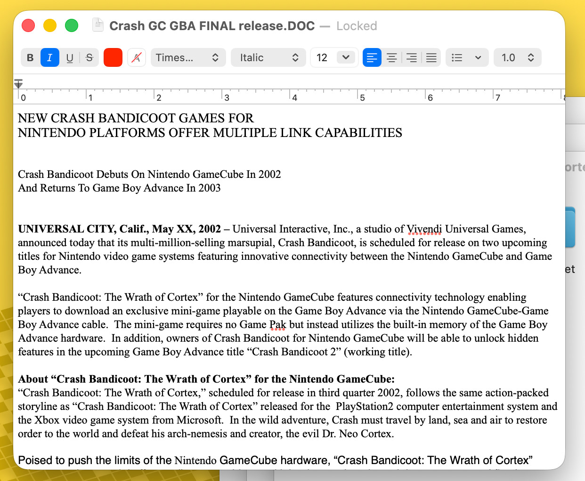Justify the text alignment
Viewport: 585px width, 481px height.
click(431, 57)
